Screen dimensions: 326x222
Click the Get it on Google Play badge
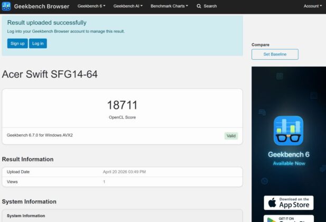[288, 218]
